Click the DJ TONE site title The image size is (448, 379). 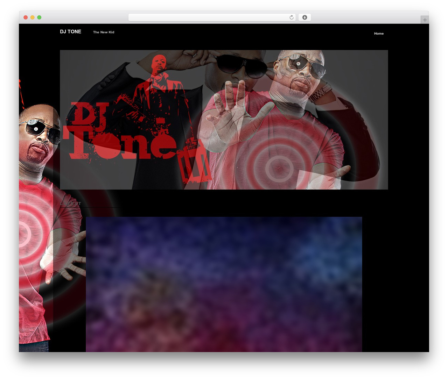pyautogui.click(x=70, y=31)
